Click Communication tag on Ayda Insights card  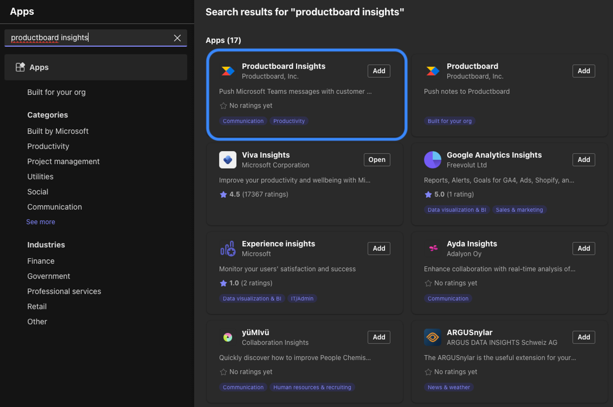click(448, 298)
